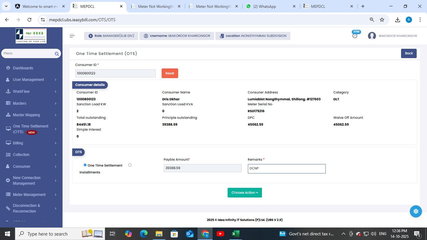Switch to the WhatsApp browser tab

(x=271, y=6)
